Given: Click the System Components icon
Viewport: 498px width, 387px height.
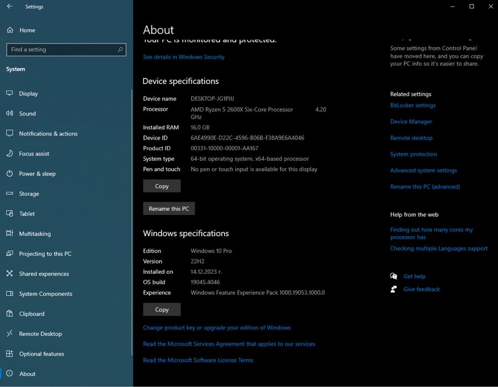Looking at the screenshot, I should click(9, 294).
